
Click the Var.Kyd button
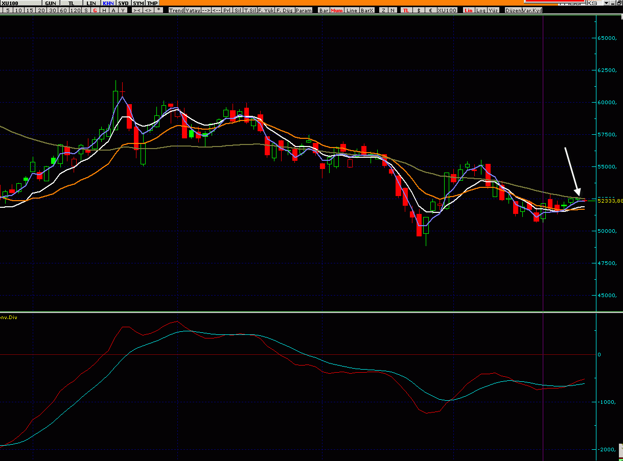point(532,10)
